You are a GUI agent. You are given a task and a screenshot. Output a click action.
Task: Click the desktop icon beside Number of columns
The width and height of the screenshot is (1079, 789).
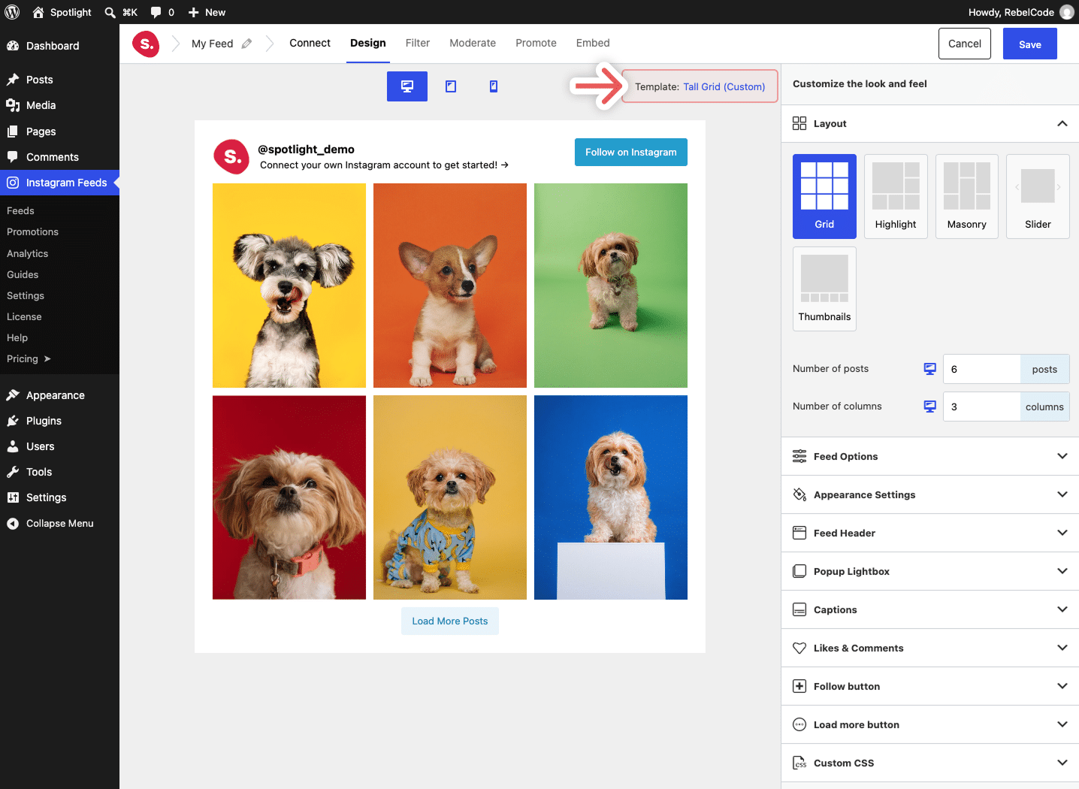coord(930,407)
